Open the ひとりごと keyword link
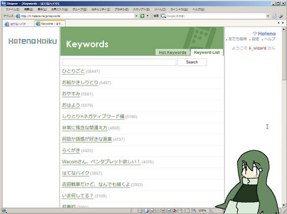The height and width of the screenshot is (214, 287). 73,71
